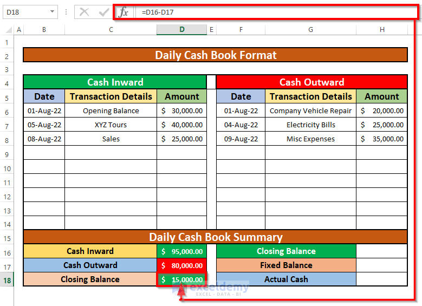
Task: Select column C header
Action: click(x=111, y=30)
